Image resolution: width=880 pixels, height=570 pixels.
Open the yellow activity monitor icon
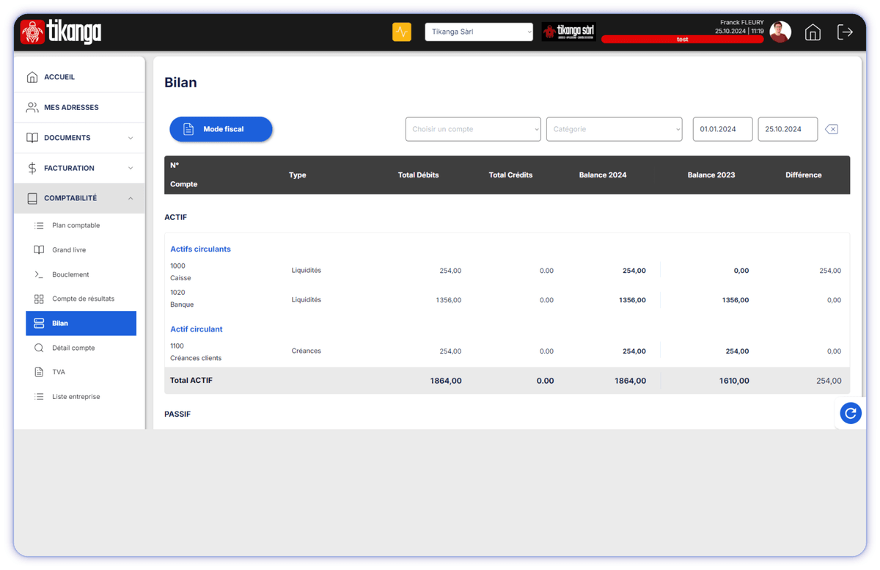402,32
